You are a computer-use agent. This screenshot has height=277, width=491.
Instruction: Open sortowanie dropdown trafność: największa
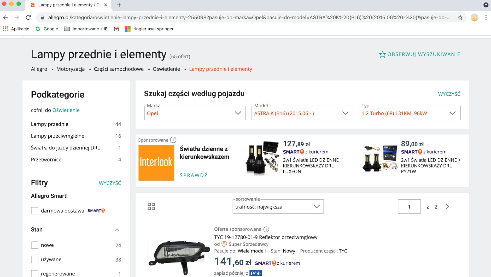click(278, 206)
